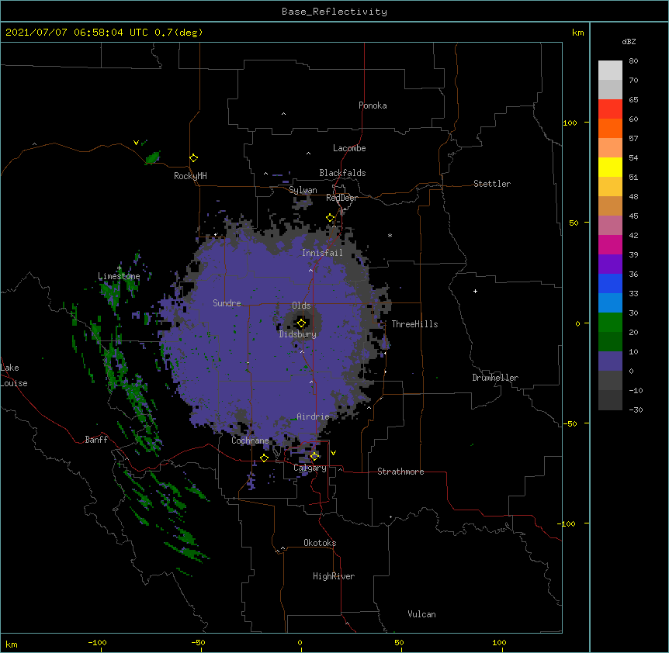Click the Limestone label
The height and width of the screenshot is (653, 669).
119,276
